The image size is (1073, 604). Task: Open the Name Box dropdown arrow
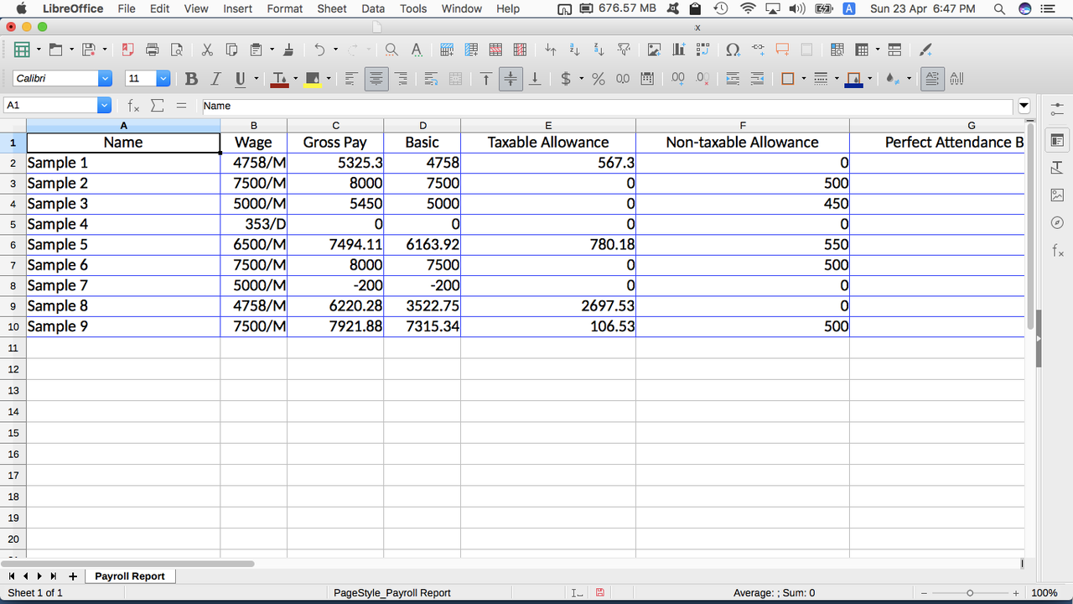[x=104, y=106]
